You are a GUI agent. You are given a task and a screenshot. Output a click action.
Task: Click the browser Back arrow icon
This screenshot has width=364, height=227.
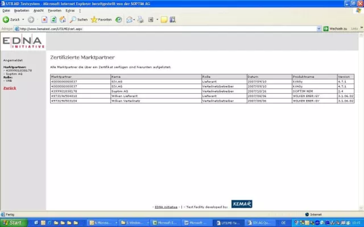[6, 19]
